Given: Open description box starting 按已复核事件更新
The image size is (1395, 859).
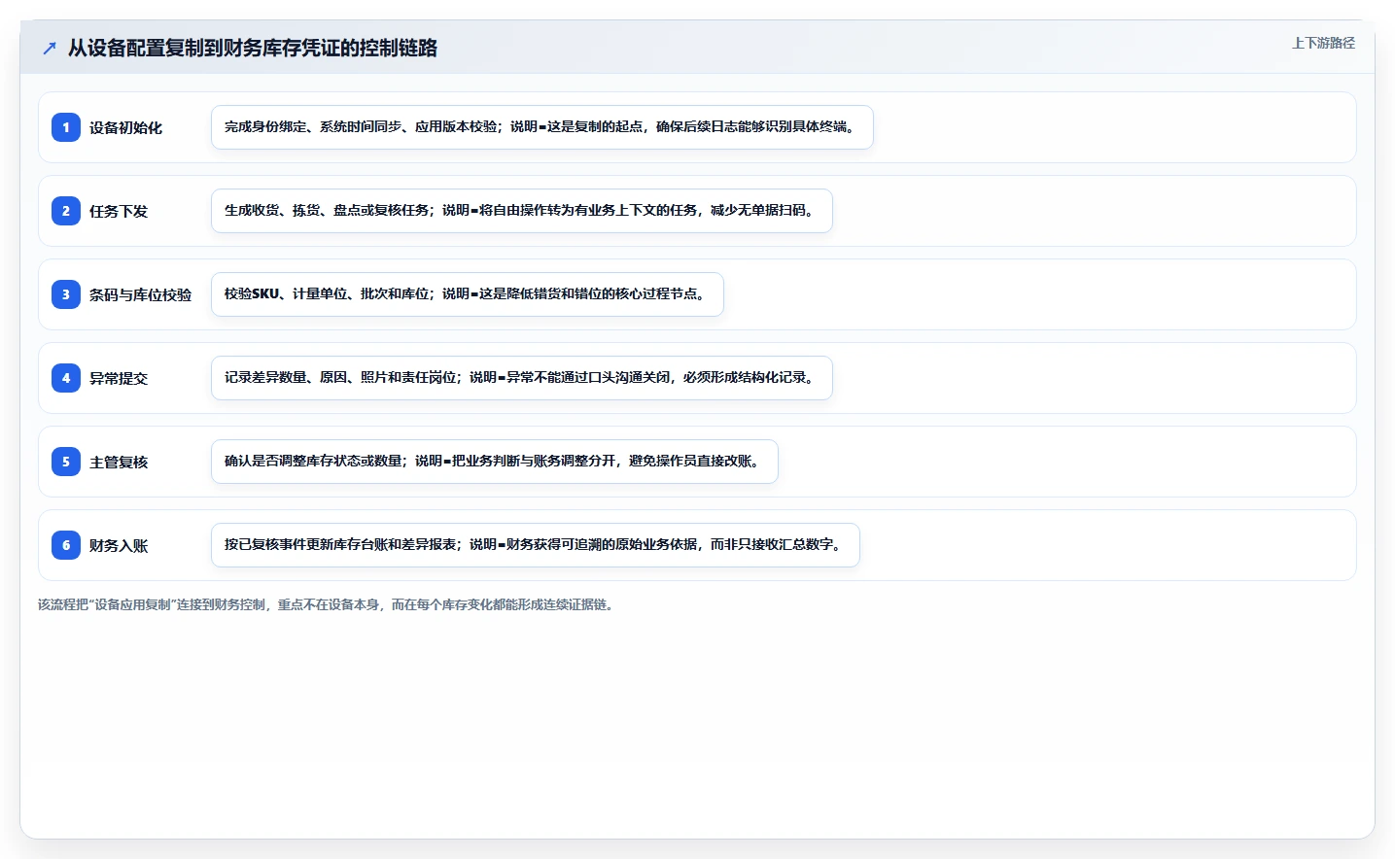Looking at the screenshot, I should click(x=536, y=545).
